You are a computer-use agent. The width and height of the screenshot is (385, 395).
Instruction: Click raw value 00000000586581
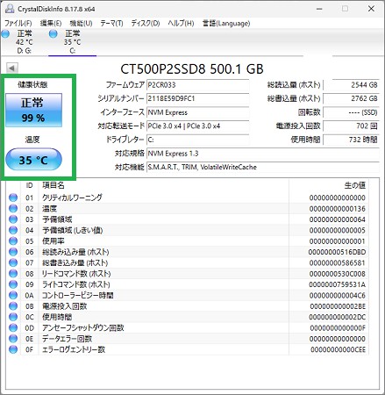338,262
